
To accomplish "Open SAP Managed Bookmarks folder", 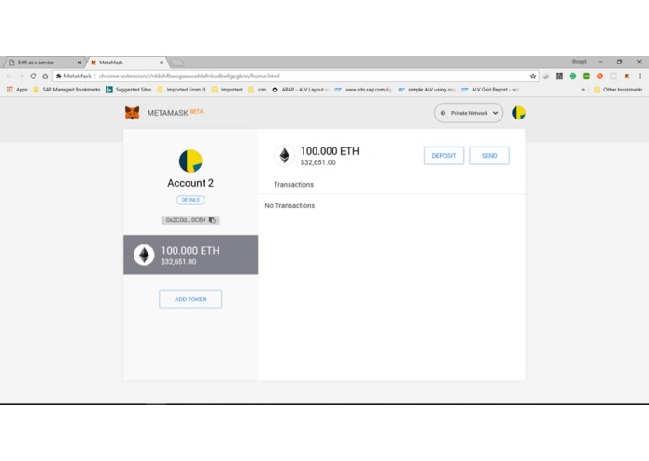I will pos(66,90).
